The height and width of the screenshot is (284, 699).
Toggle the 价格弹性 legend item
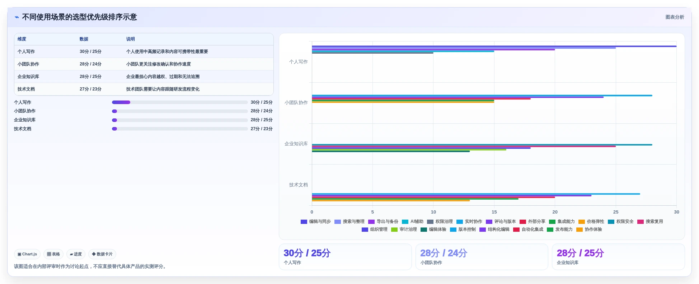point(591,222)
